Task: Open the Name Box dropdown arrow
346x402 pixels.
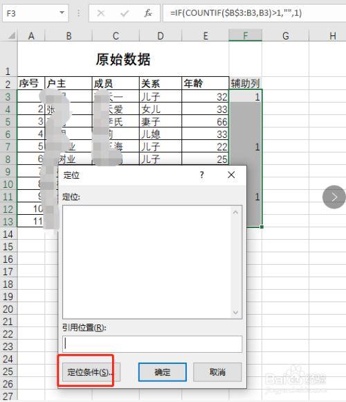Action: pyautogui.click(x=62, y=12)
